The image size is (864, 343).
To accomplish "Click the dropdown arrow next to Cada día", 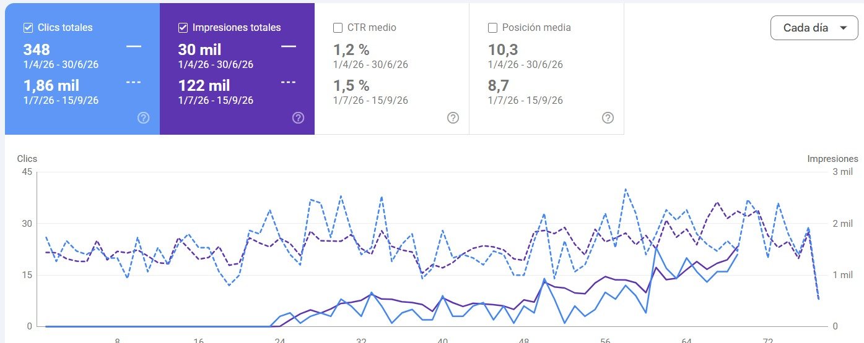I will coord(843,28).
